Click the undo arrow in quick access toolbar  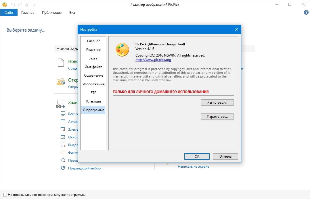13,4
